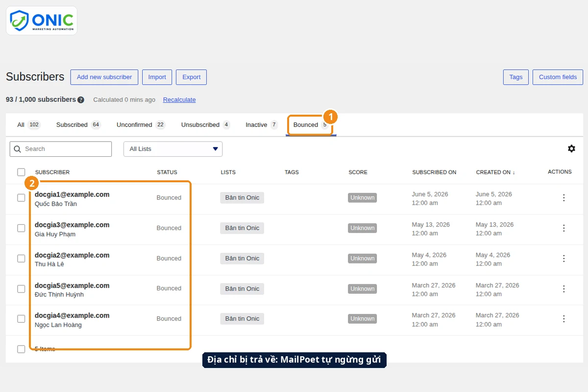588x392 pixels.
Task: Open actions menu for docgia1@example.com
Action: click(564, 198)
